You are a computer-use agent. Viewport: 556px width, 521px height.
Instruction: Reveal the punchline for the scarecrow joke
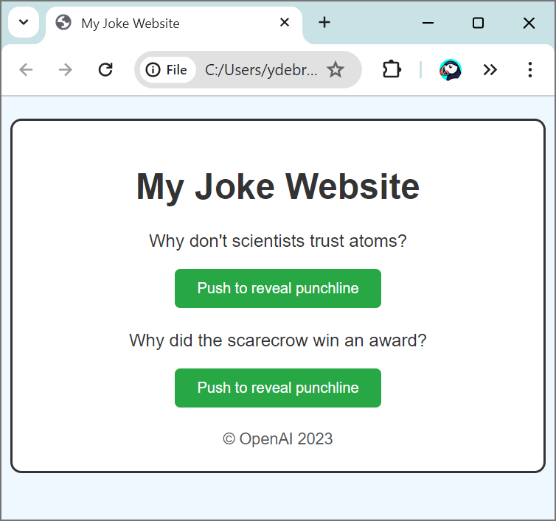point(278,388)
